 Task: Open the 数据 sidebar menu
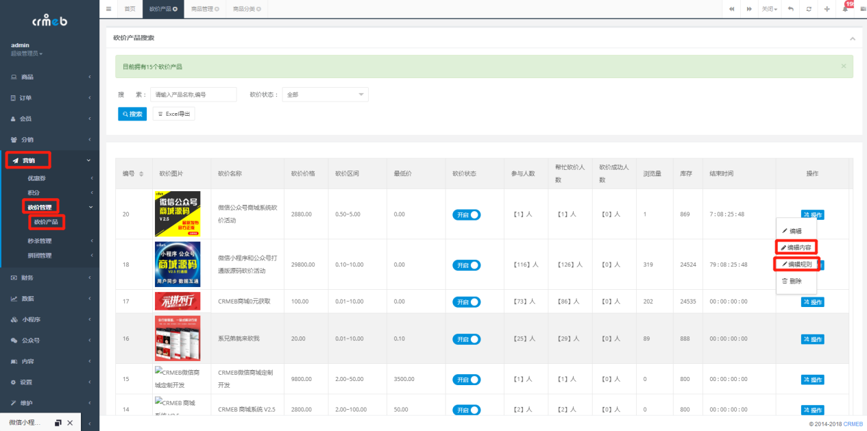49,299
